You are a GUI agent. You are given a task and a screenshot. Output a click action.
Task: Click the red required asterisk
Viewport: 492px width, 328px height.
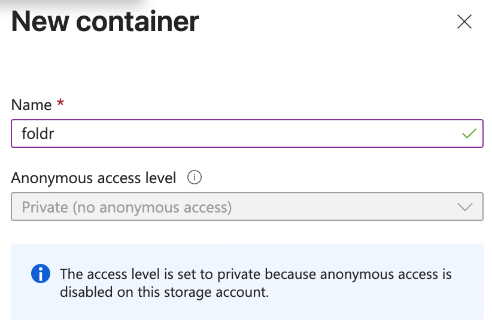[x=60, y=105]
